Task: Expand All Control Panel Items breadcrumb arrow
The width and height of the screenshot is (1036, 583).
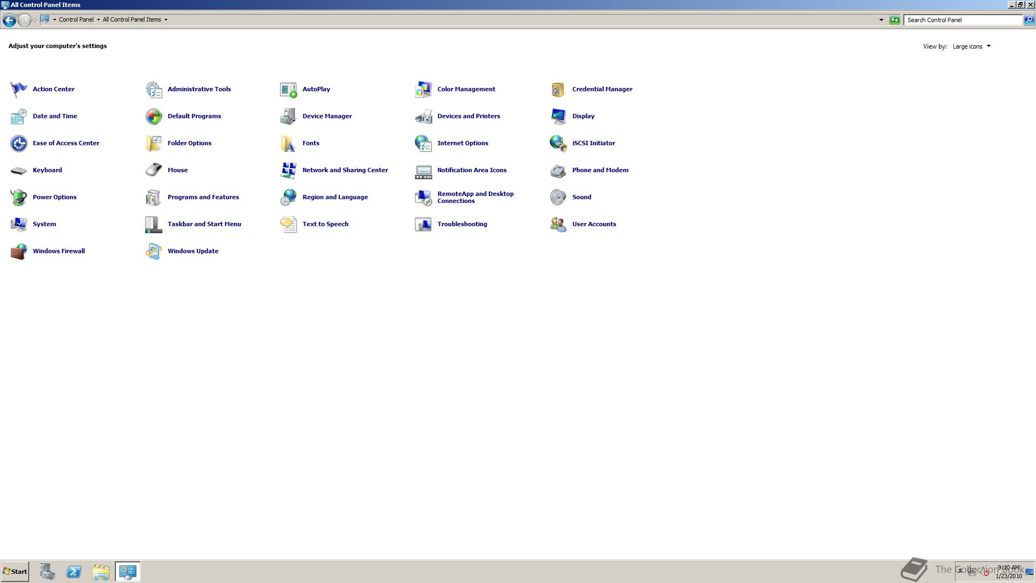Action: point(166,19)
